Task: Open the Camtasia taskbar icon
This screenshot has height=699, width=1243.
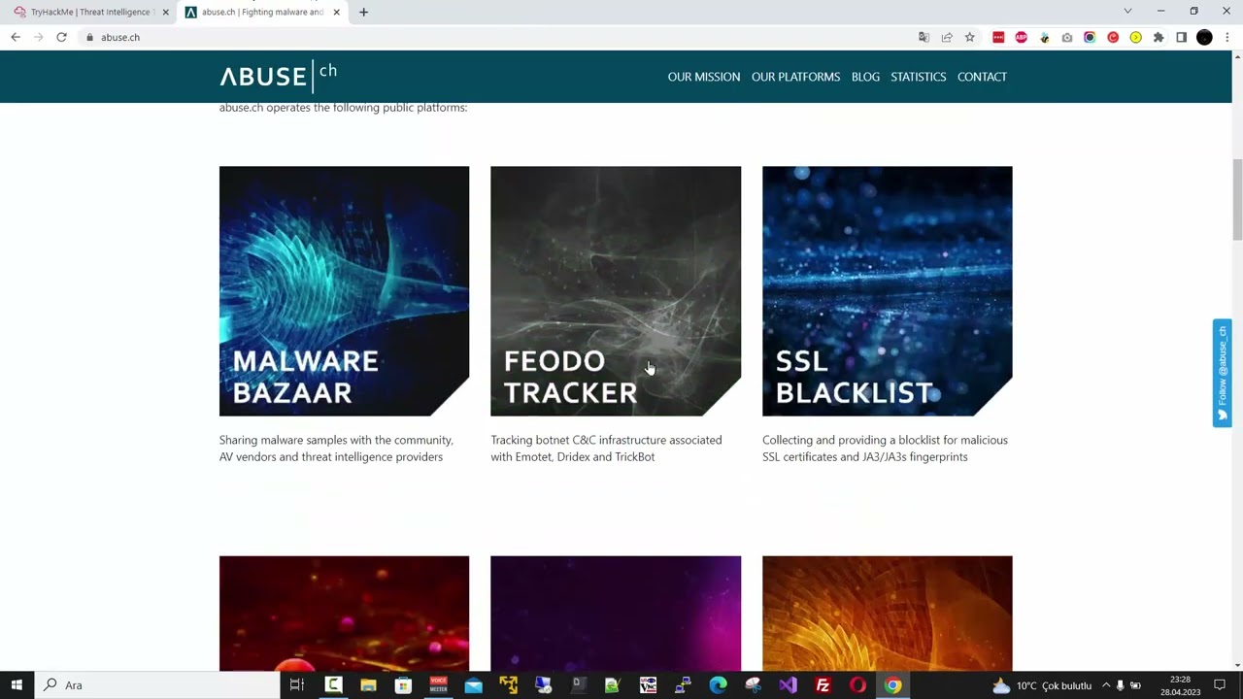Action: click(333, 685)
